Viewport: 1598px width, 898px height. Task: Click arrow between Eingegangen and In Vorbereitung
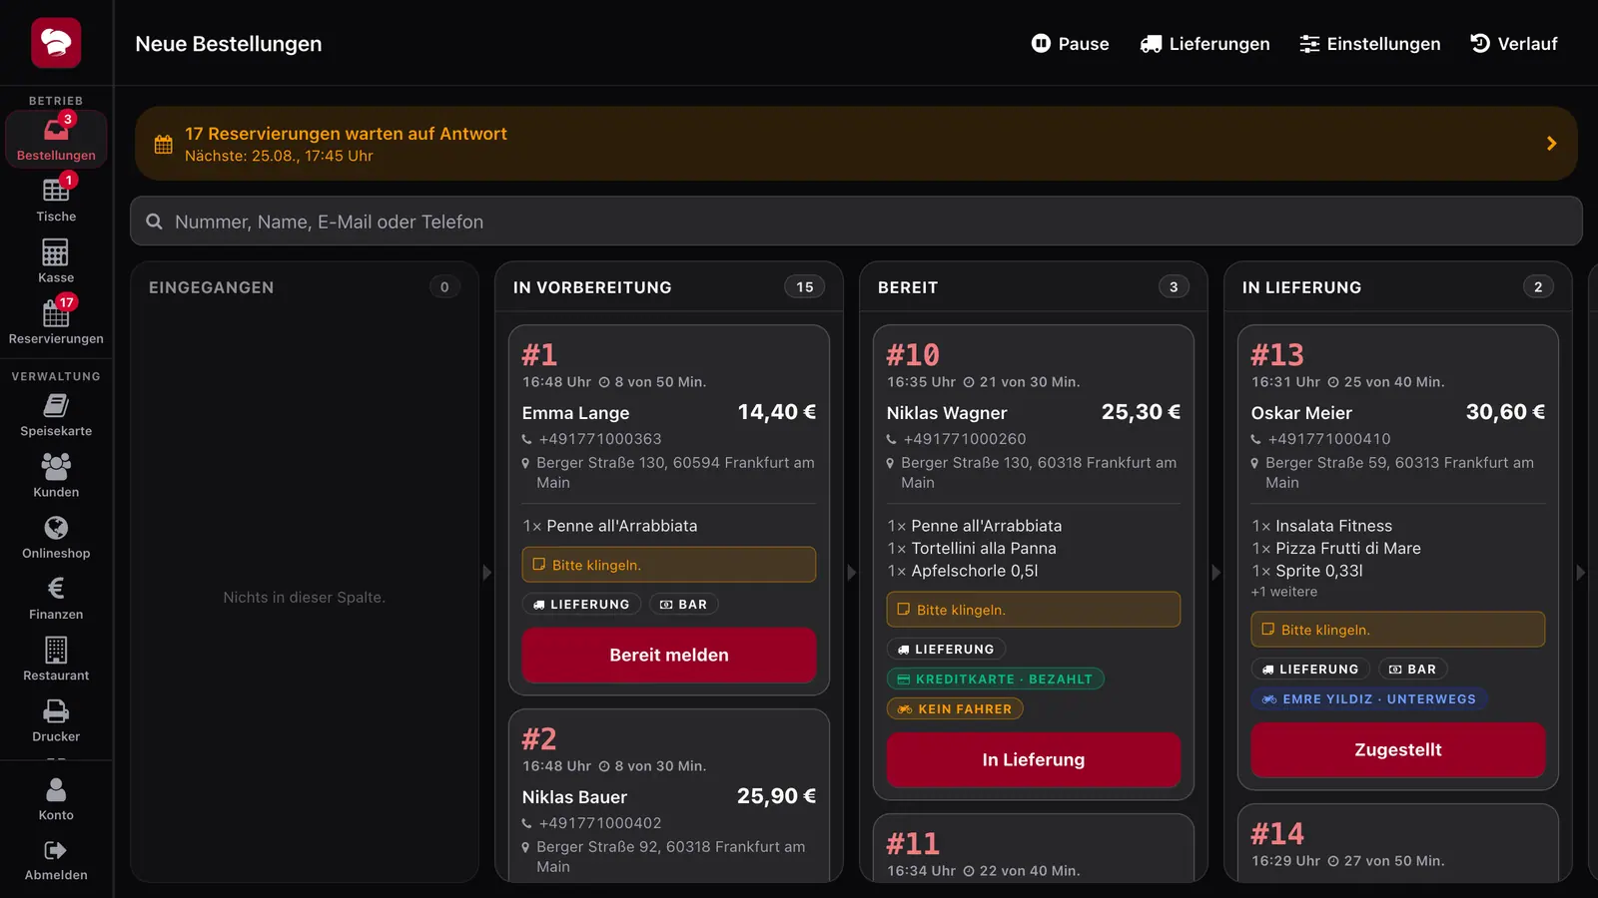(487, 573)
